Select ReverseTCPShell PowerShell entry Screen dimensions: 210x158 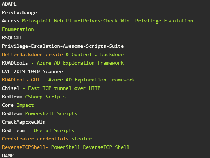click(x=66, y=147)
